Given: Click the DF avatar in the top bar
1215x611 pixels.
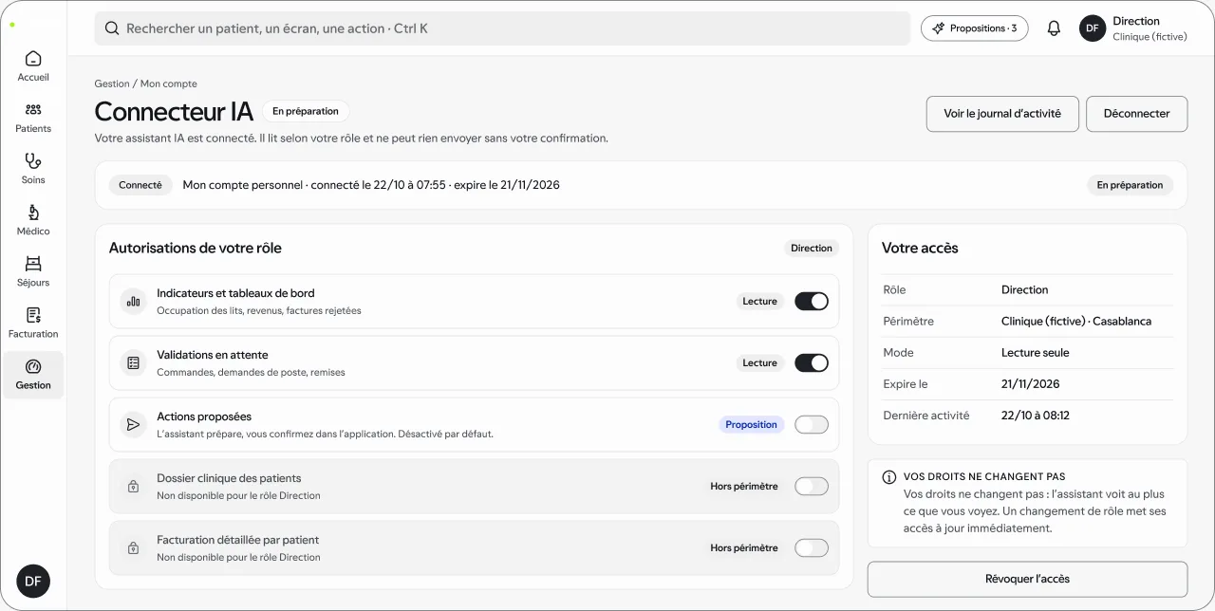Looking at the screenshot, I should (1093, 28).
